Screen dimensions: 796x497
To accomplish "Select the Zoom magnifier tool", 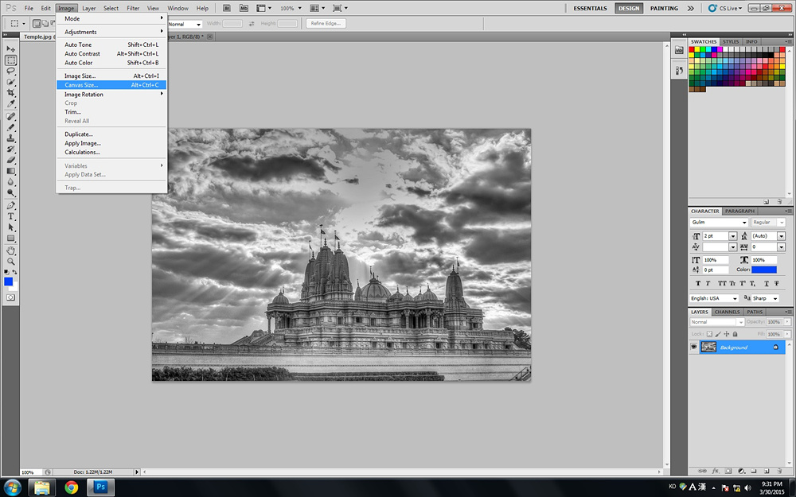I will [x=11, y=261].
